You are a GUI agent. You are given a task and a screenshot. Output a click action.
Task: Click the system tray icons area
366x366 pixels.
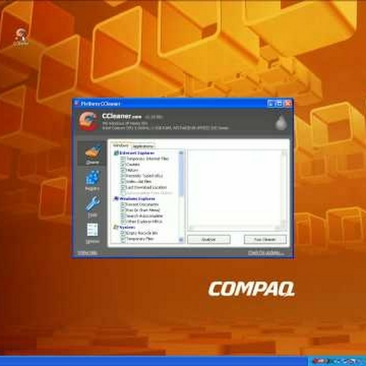(x=336, y=361)
